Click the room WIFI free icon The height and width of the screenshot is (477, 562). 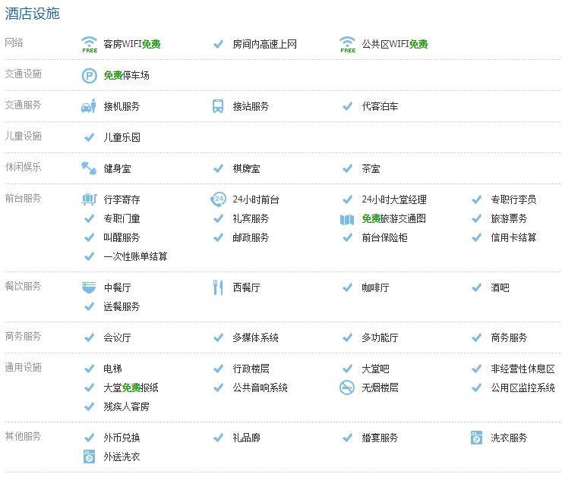[x=89, y=44]
